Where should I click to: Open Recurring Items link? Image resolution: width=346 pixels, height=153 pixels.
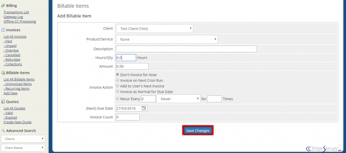click(16, 88)
